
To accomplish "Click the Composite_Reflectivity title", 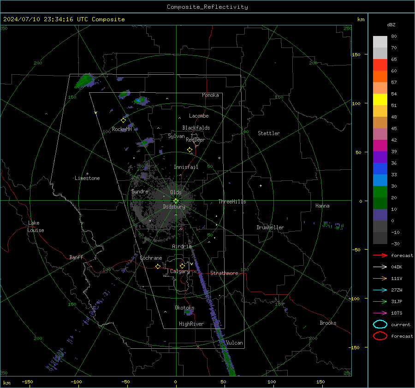I will [207, 7].
